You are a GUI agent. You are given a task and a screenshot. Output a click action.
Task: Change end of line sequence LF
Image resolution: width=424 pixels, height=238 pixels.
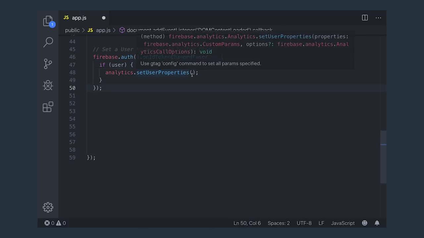click(321, 223)
